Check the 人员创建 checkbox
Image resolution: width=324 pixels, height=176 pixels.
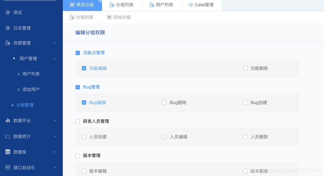point(84,137)
